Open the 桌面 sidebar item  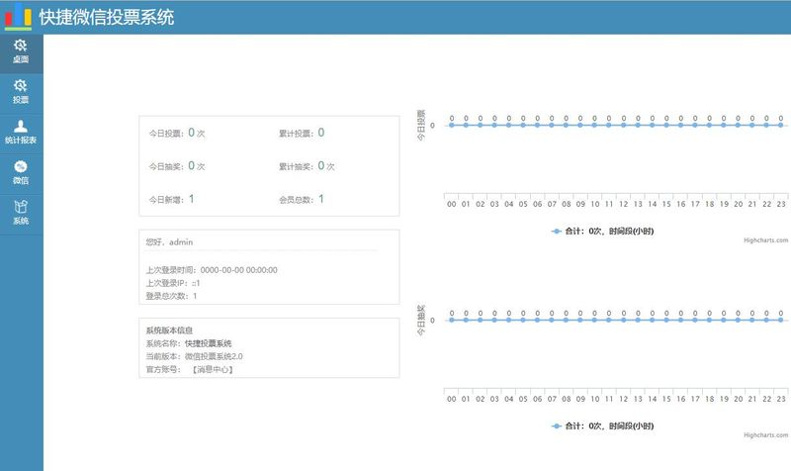click(x=21, y=52)
